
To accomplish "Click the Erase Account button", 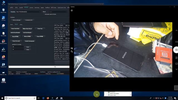I will pyautogui.click(x=16, y=41).
